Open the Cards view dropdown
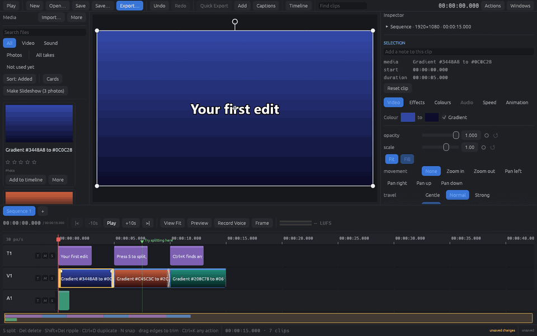This screenshot has height=336, width=537. tap(53, 79)
